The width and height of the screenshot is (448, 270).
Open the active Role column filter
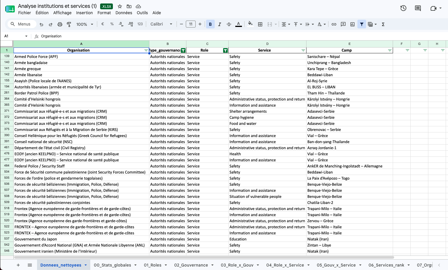225,50
